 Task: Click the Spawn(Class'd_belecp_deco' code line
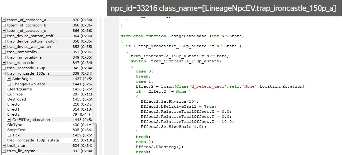222,86
